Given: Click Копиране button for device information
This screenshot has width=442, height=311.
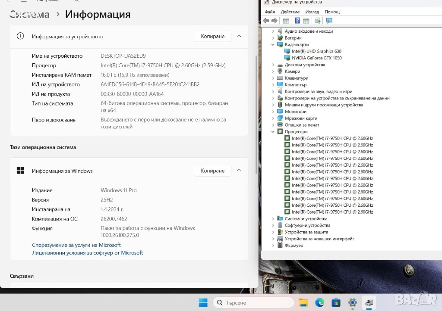Looking at the screenshot, I should click(212, 36).
